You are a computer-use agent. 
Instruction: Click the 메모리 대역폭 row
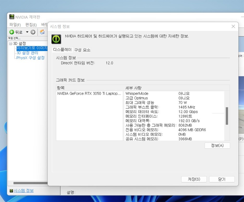[175, 121]
